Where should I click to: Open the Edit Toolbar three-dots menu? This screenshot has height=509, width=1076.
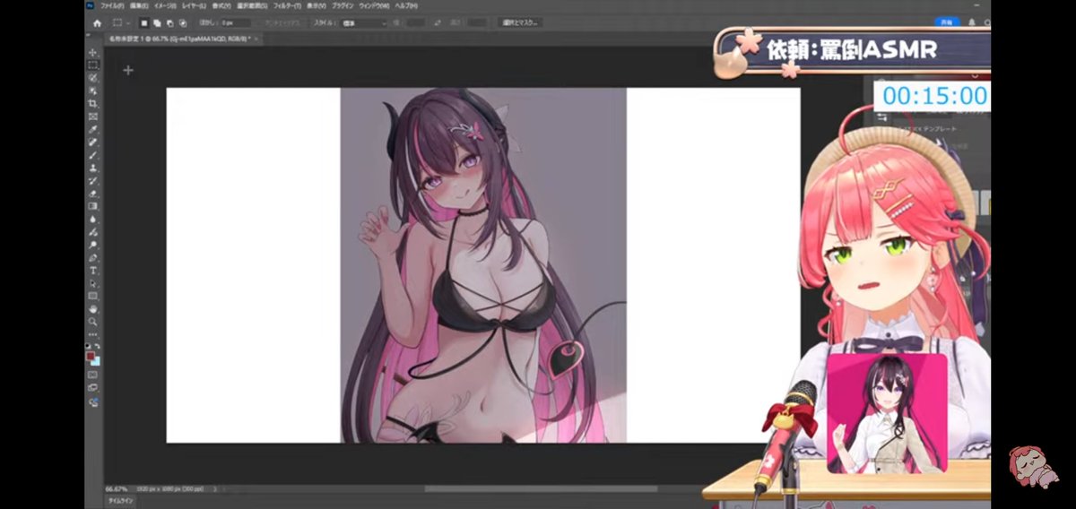pos(93,334)
